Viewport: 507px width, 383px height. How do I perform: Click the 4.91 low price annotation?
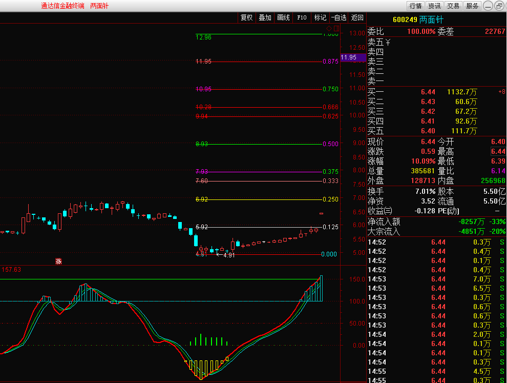point(229,255)
